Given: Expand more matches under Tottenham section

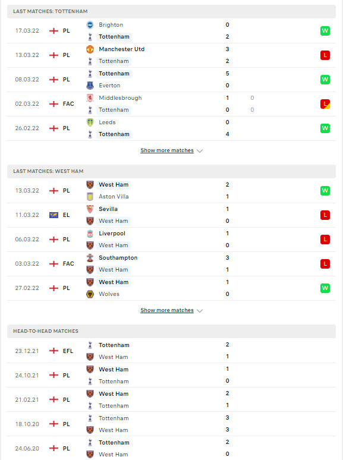Looking at the screenshot, I should point(167,150).
